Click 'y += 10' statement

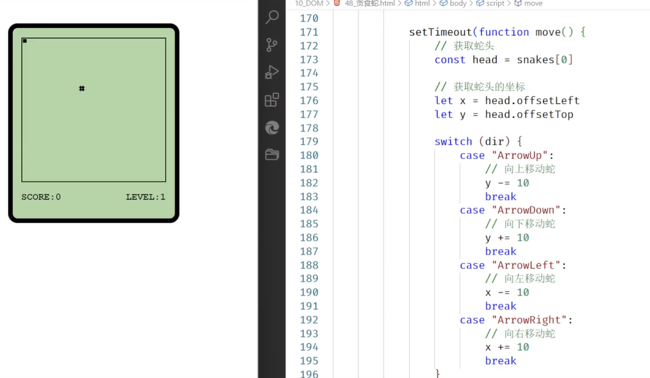coord(507,237)
